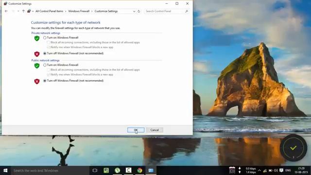Screen dimensions: 311x175
Task: Select Customize Settings breadcrumb
Action: (x=106, y=11)
